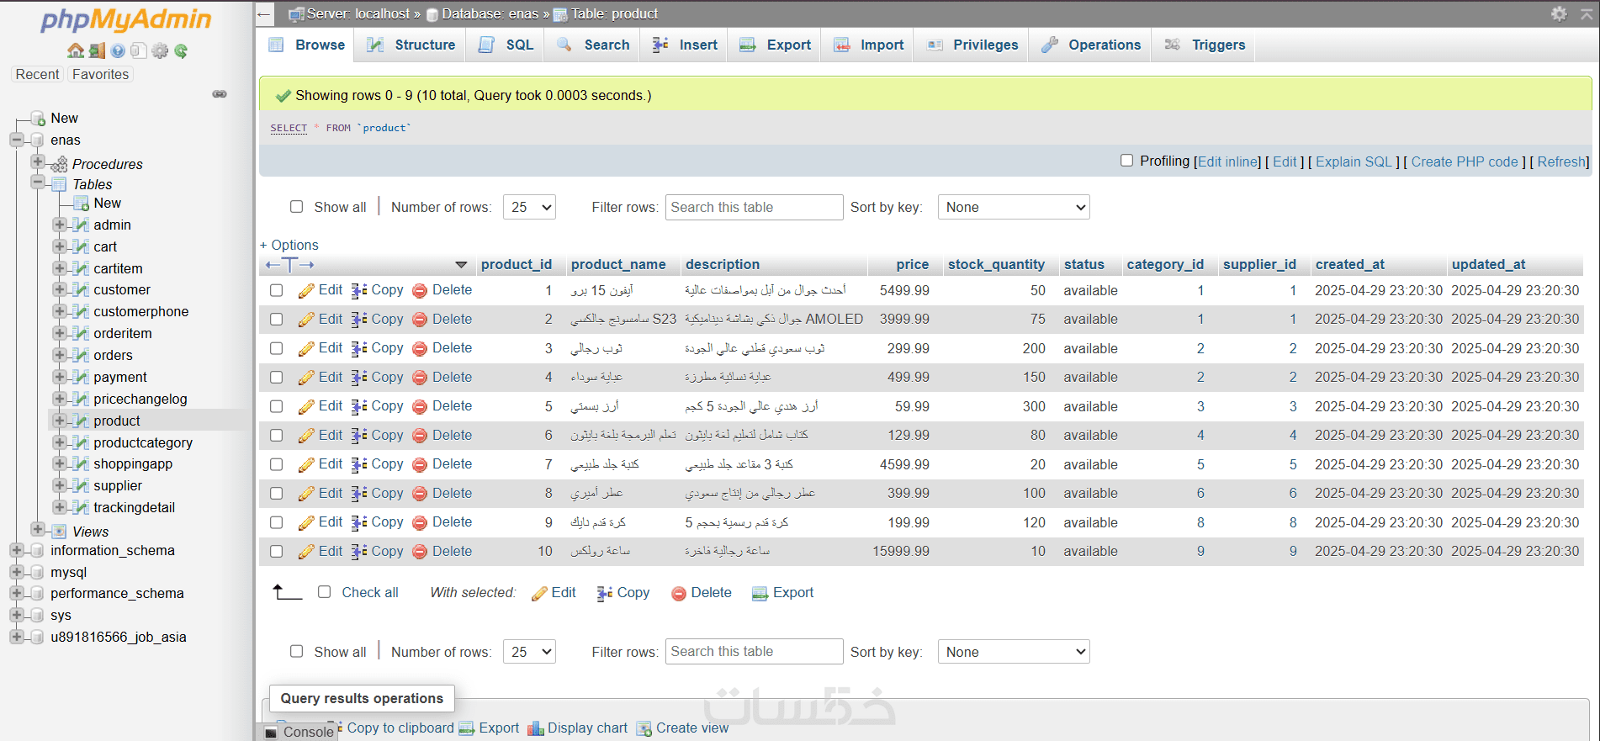The width and height of the screenshot is (1600, 741).
Task: Click red Delete icon for product_id 10
Action: [x=420, y=552]
